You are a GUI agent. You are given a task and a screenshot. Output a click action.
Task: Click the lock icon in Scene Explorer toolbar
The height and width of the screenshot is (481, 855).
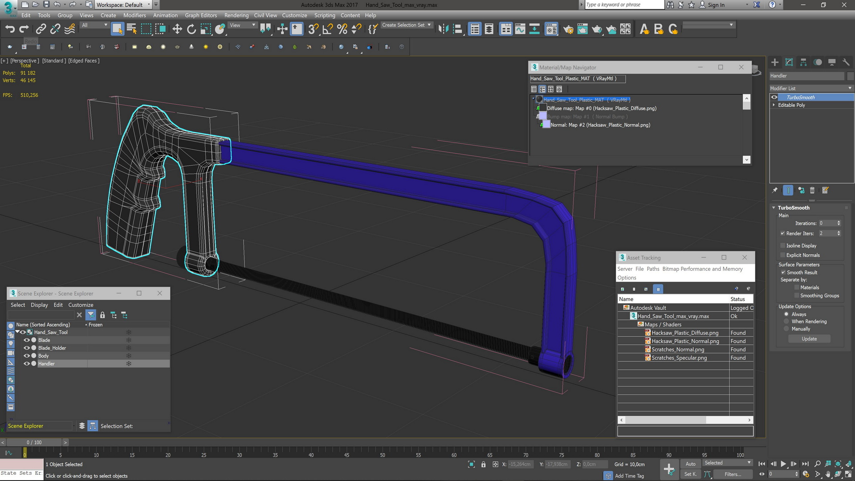102,315
